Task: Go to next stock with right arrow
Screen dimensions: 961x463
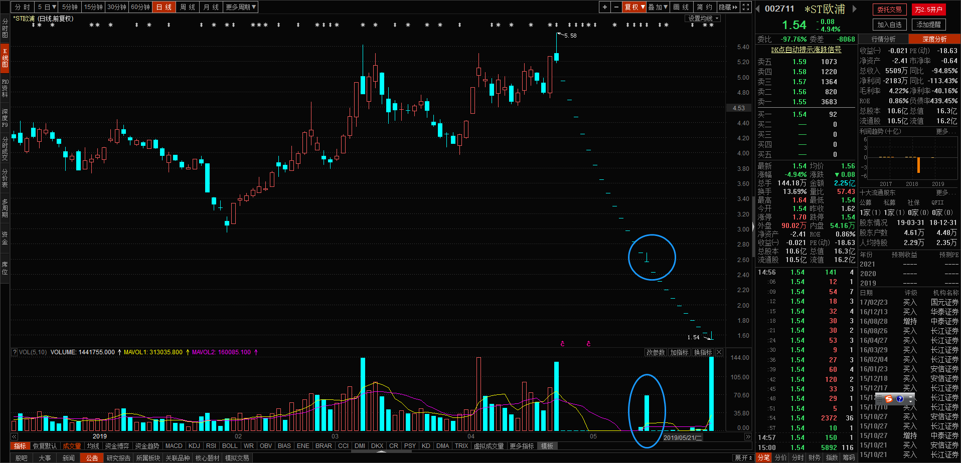Action: pos(855,9)
